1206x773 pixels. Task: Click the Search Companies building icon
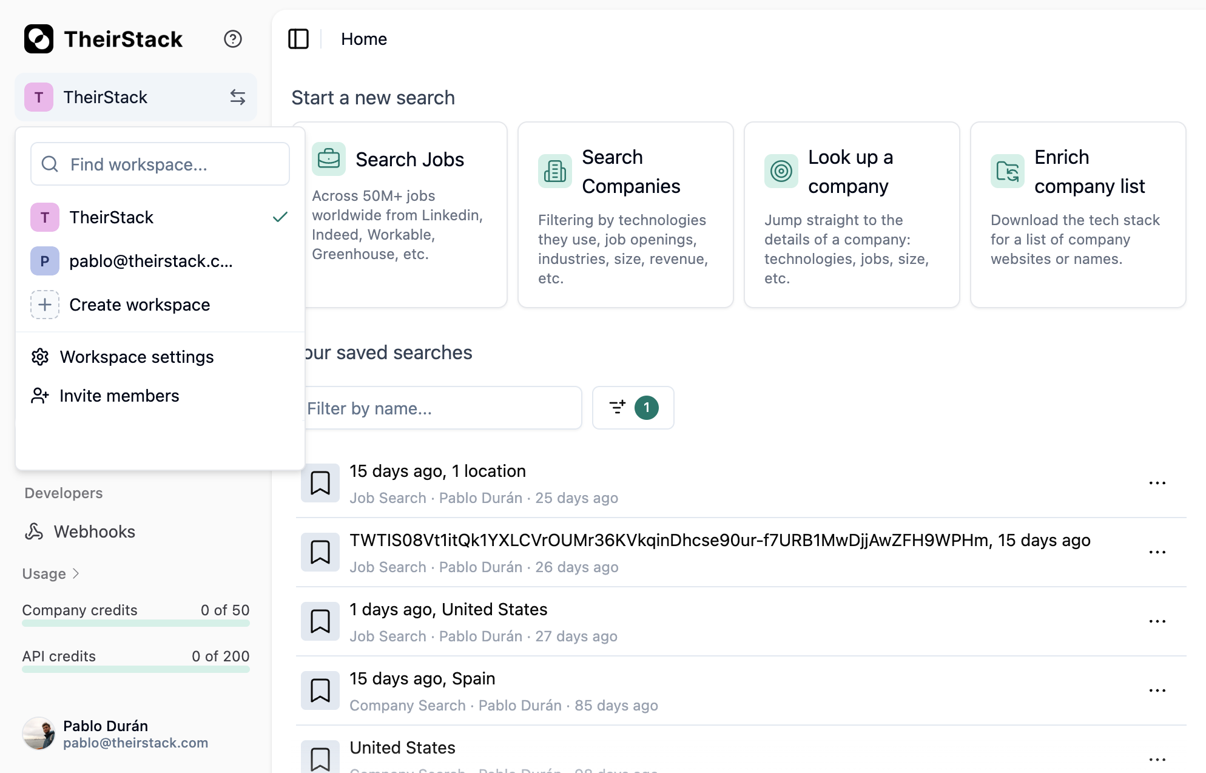pyautogui.click(x=554, y=171)
